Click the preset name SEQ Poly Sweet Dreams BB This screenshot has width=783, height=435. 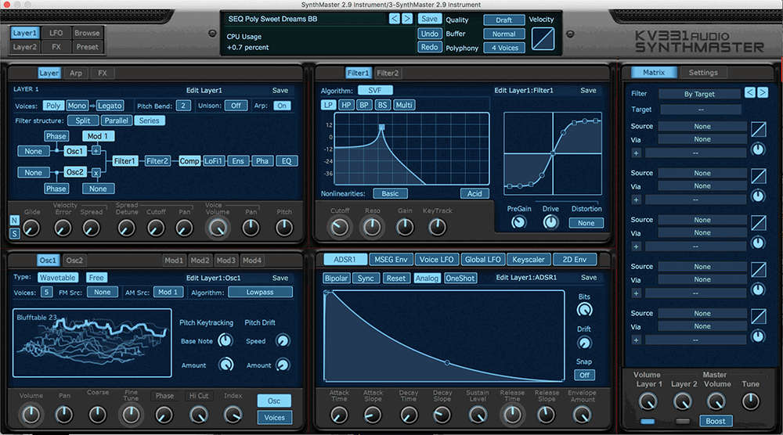pyautogui.click(x=272, y=19)
